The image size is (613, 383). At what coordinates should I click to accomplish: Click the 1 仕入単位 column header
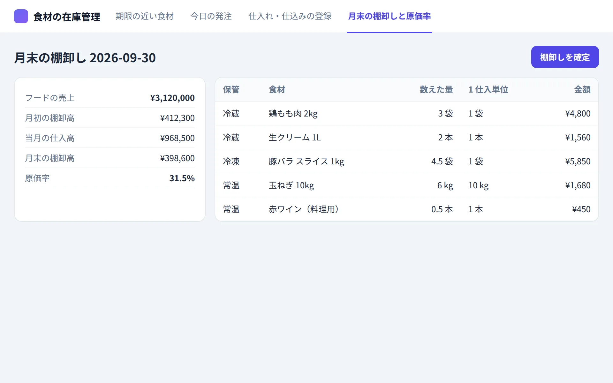click(x=488, y=90)
